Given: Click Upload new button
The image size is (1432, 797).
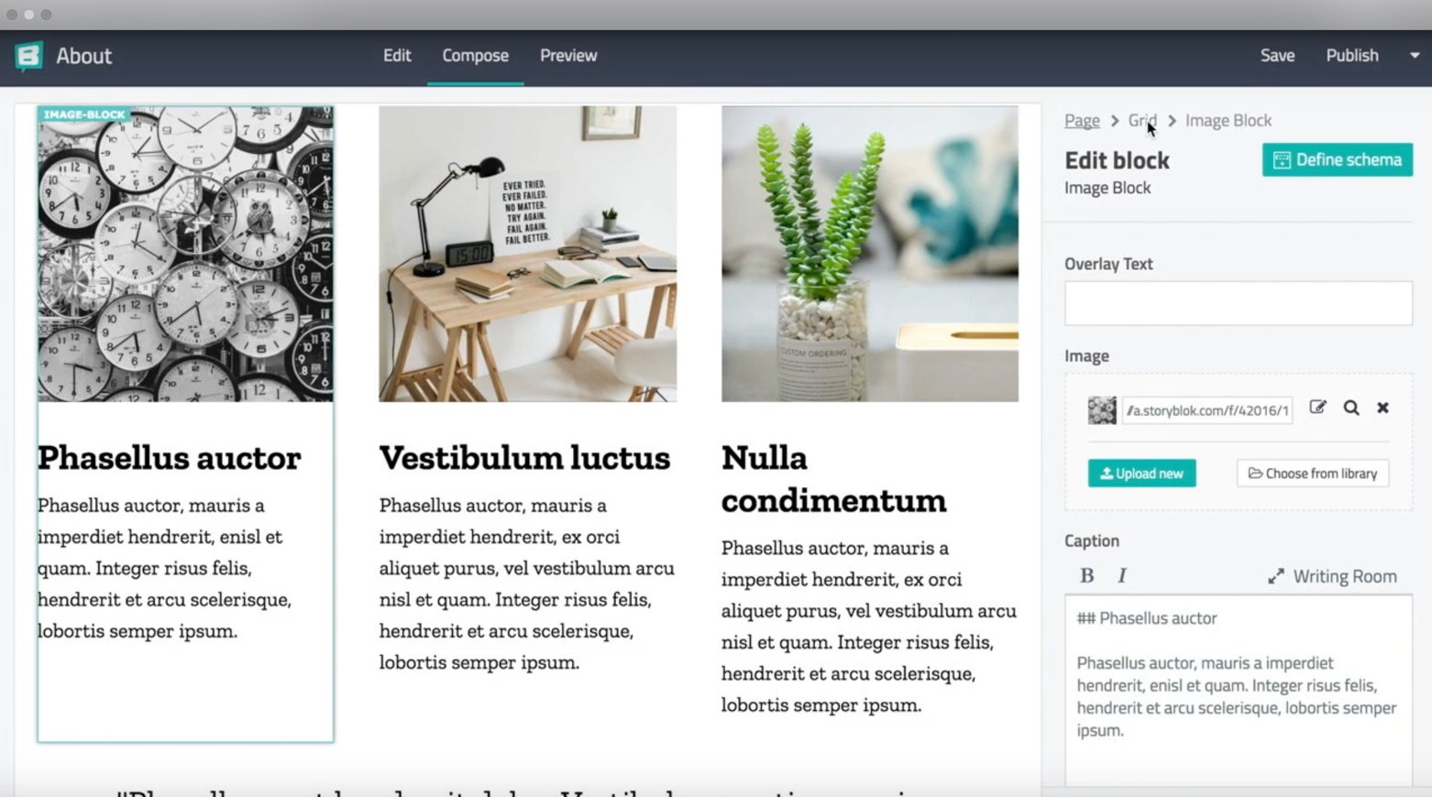Looking at the screenshot, I should [1141, 473].
